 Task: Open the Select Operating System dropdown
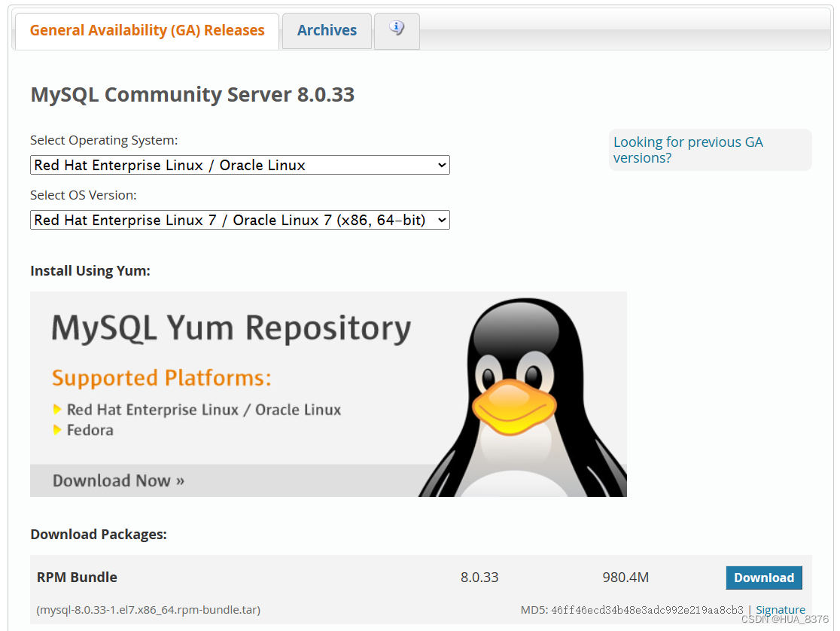coord(239,165)
